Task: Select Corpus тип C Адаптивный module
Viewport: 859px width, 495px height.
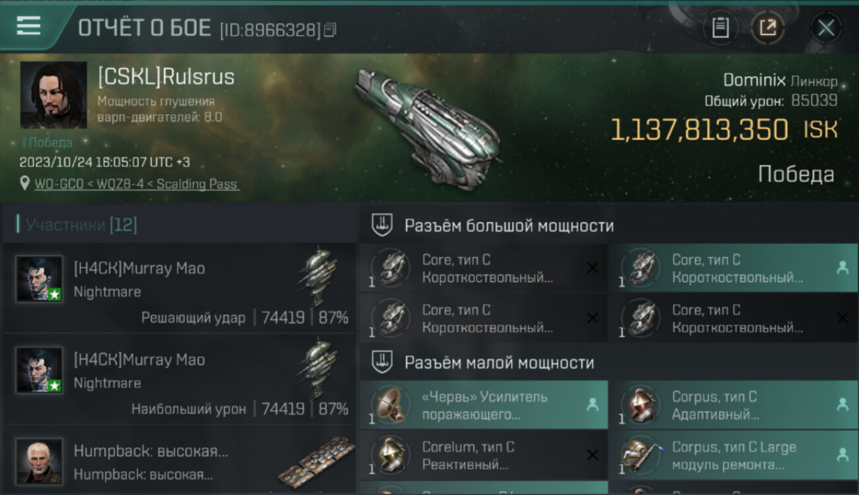Action: tap(733, 406)
